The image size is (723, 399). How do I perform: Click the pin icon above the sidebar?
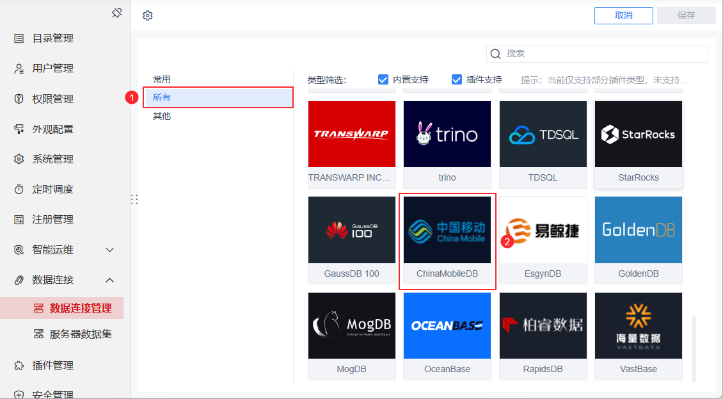116,13
